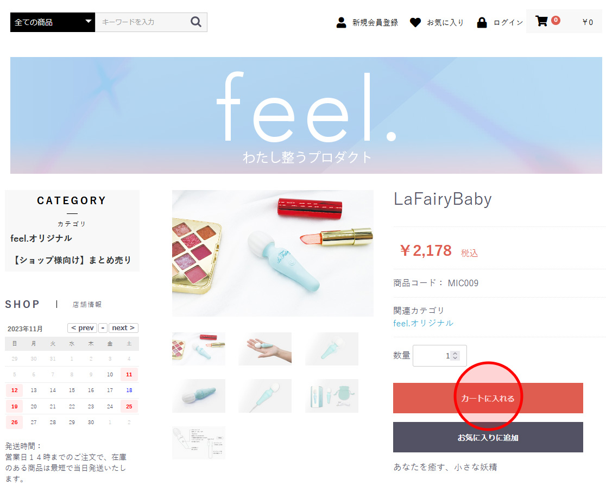Image resolution: width=606 pixels, height=498 pixels.
Task: Click the お気に入りに追加 button
Action: click(488, 437)
